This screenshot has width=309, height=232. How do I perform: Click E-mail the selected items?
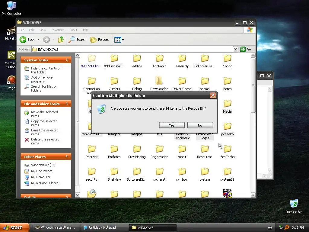(45, 132)
